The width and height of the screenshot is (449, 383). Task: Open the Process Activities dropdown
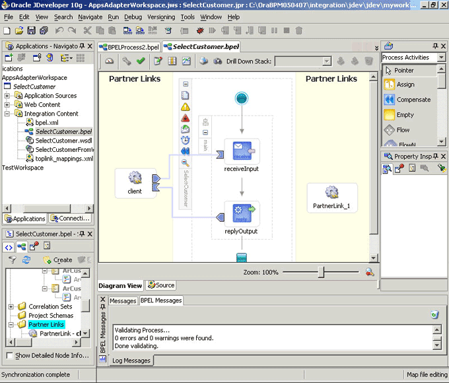pyautogui.click(x=441, y=57)
